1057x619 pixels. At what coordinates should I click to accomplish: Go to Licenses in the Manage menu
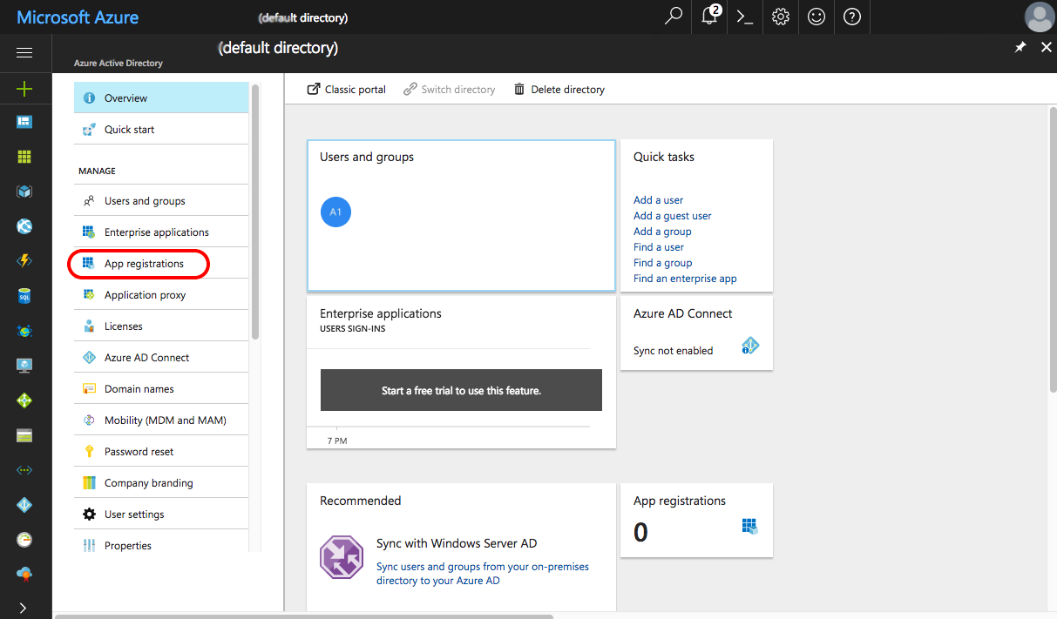pos(161,326)
